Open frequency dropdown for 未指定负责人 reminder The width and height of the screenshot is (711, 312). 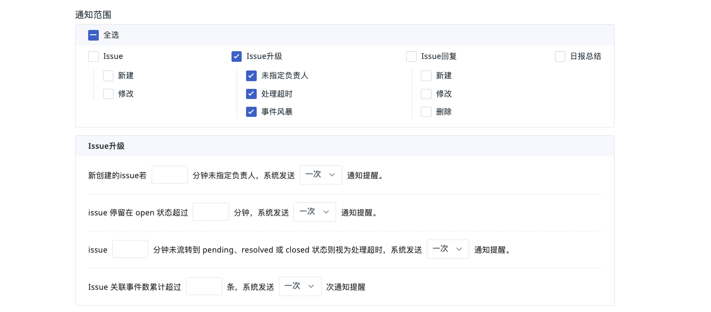click(x=321, y=175)
